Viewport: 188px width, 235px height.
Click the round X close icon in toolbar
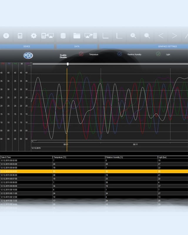[6, 36]
